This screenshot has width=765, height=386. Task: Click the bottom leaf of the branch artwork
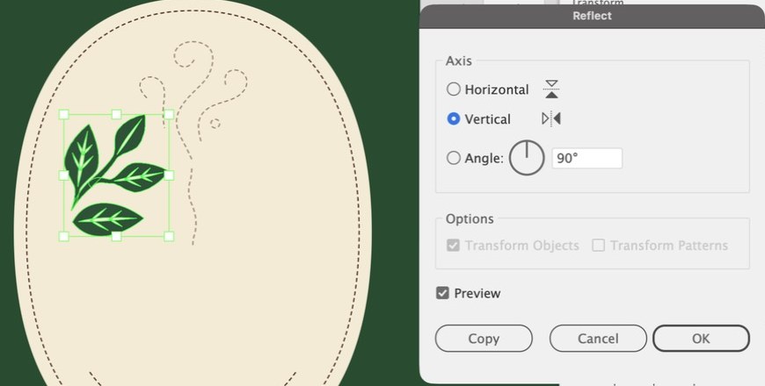pos(108,219)
